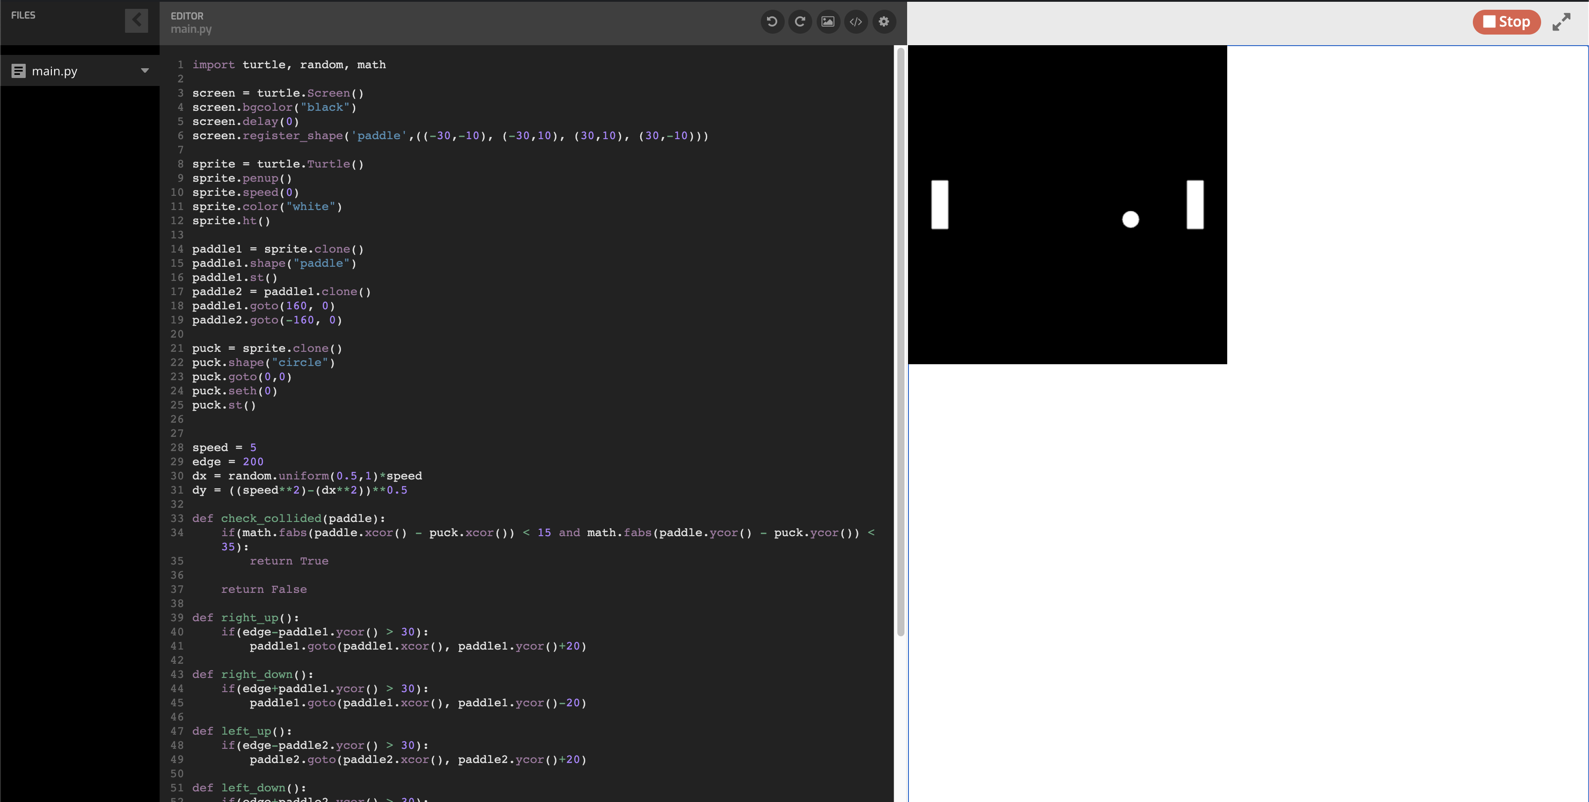Screen dimensions: 1589x802
Task: Expand the output pane to fullscreen
Action: pos(1561,22)
